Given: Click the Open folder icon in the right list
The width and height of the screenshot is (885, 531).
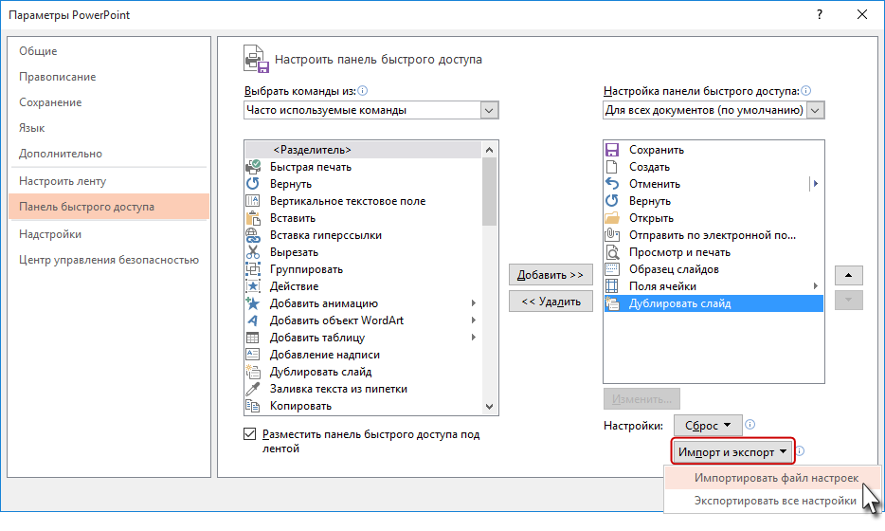Looking at the screenshot, I should [612, 218].
